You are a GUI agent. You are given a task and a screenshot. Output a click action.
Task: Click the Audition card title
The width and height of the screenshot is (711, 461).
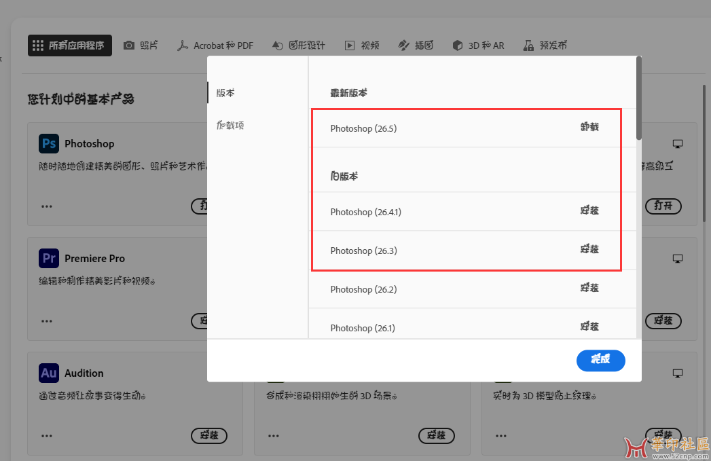point(84,373)
